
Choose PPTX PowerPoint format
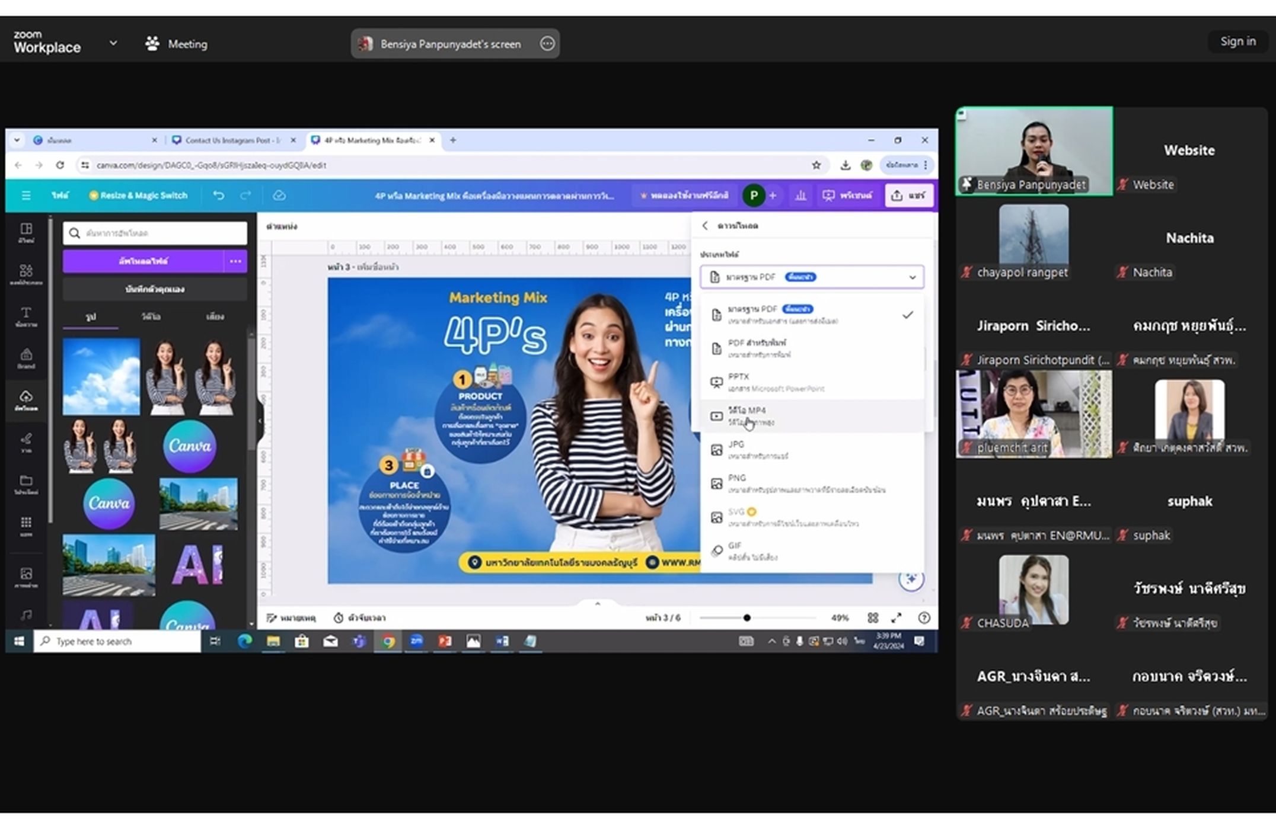tap(812, 382)
